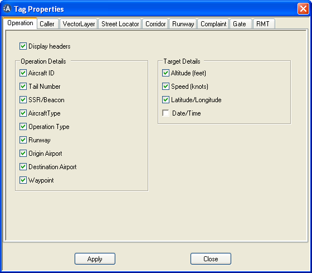
Task: Uncheck the Waypoint checkbox
Action: [23, 180]
